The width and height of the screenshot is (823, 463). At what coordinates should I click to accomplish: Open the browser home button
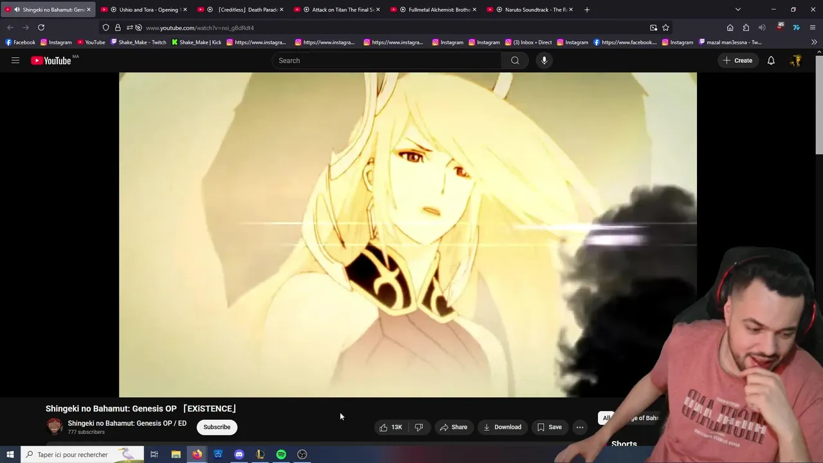coord(730,28)
